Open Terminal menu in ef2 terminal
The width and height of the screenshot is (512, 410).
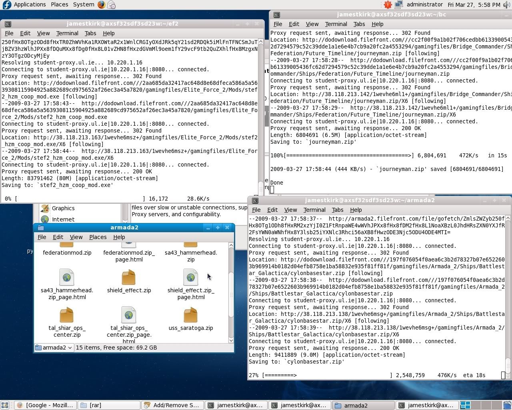[67, 33]
